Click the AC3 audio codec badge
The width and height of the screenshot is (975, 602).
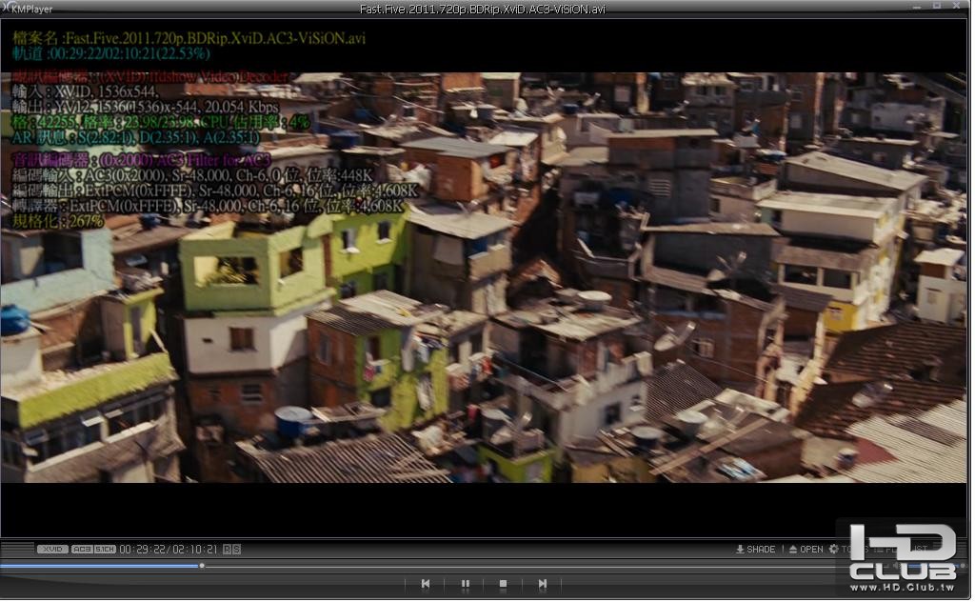pos(82,551)
